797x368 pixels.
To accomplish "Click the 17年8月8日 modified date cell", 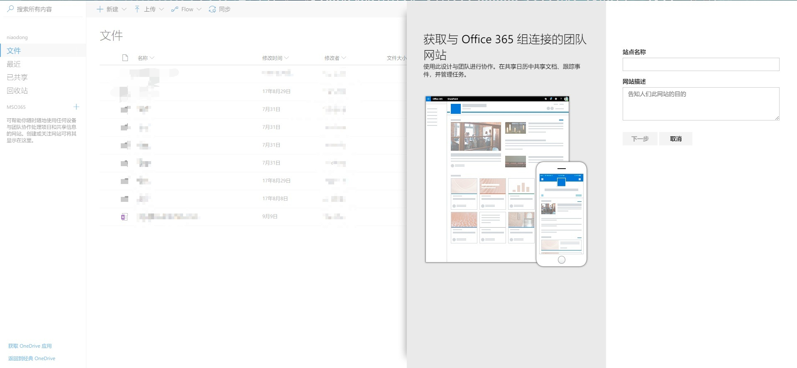I will 275,199.
